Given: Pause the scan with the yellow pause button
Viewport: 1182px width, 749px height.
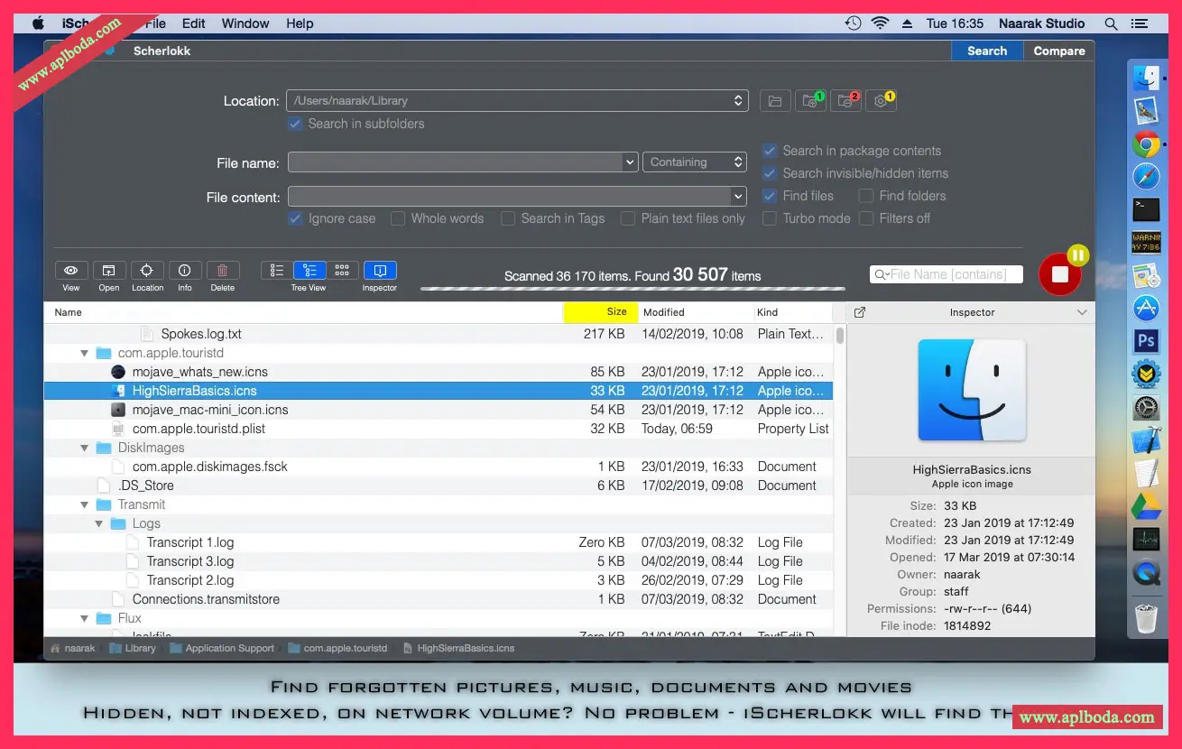Looking at the screenshot, I should click(x=1077, y=255).
